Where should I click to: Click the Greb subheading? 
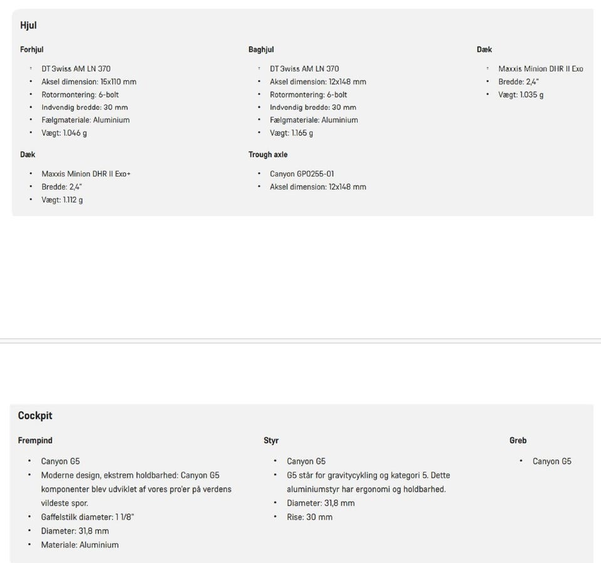coord(518,441)
